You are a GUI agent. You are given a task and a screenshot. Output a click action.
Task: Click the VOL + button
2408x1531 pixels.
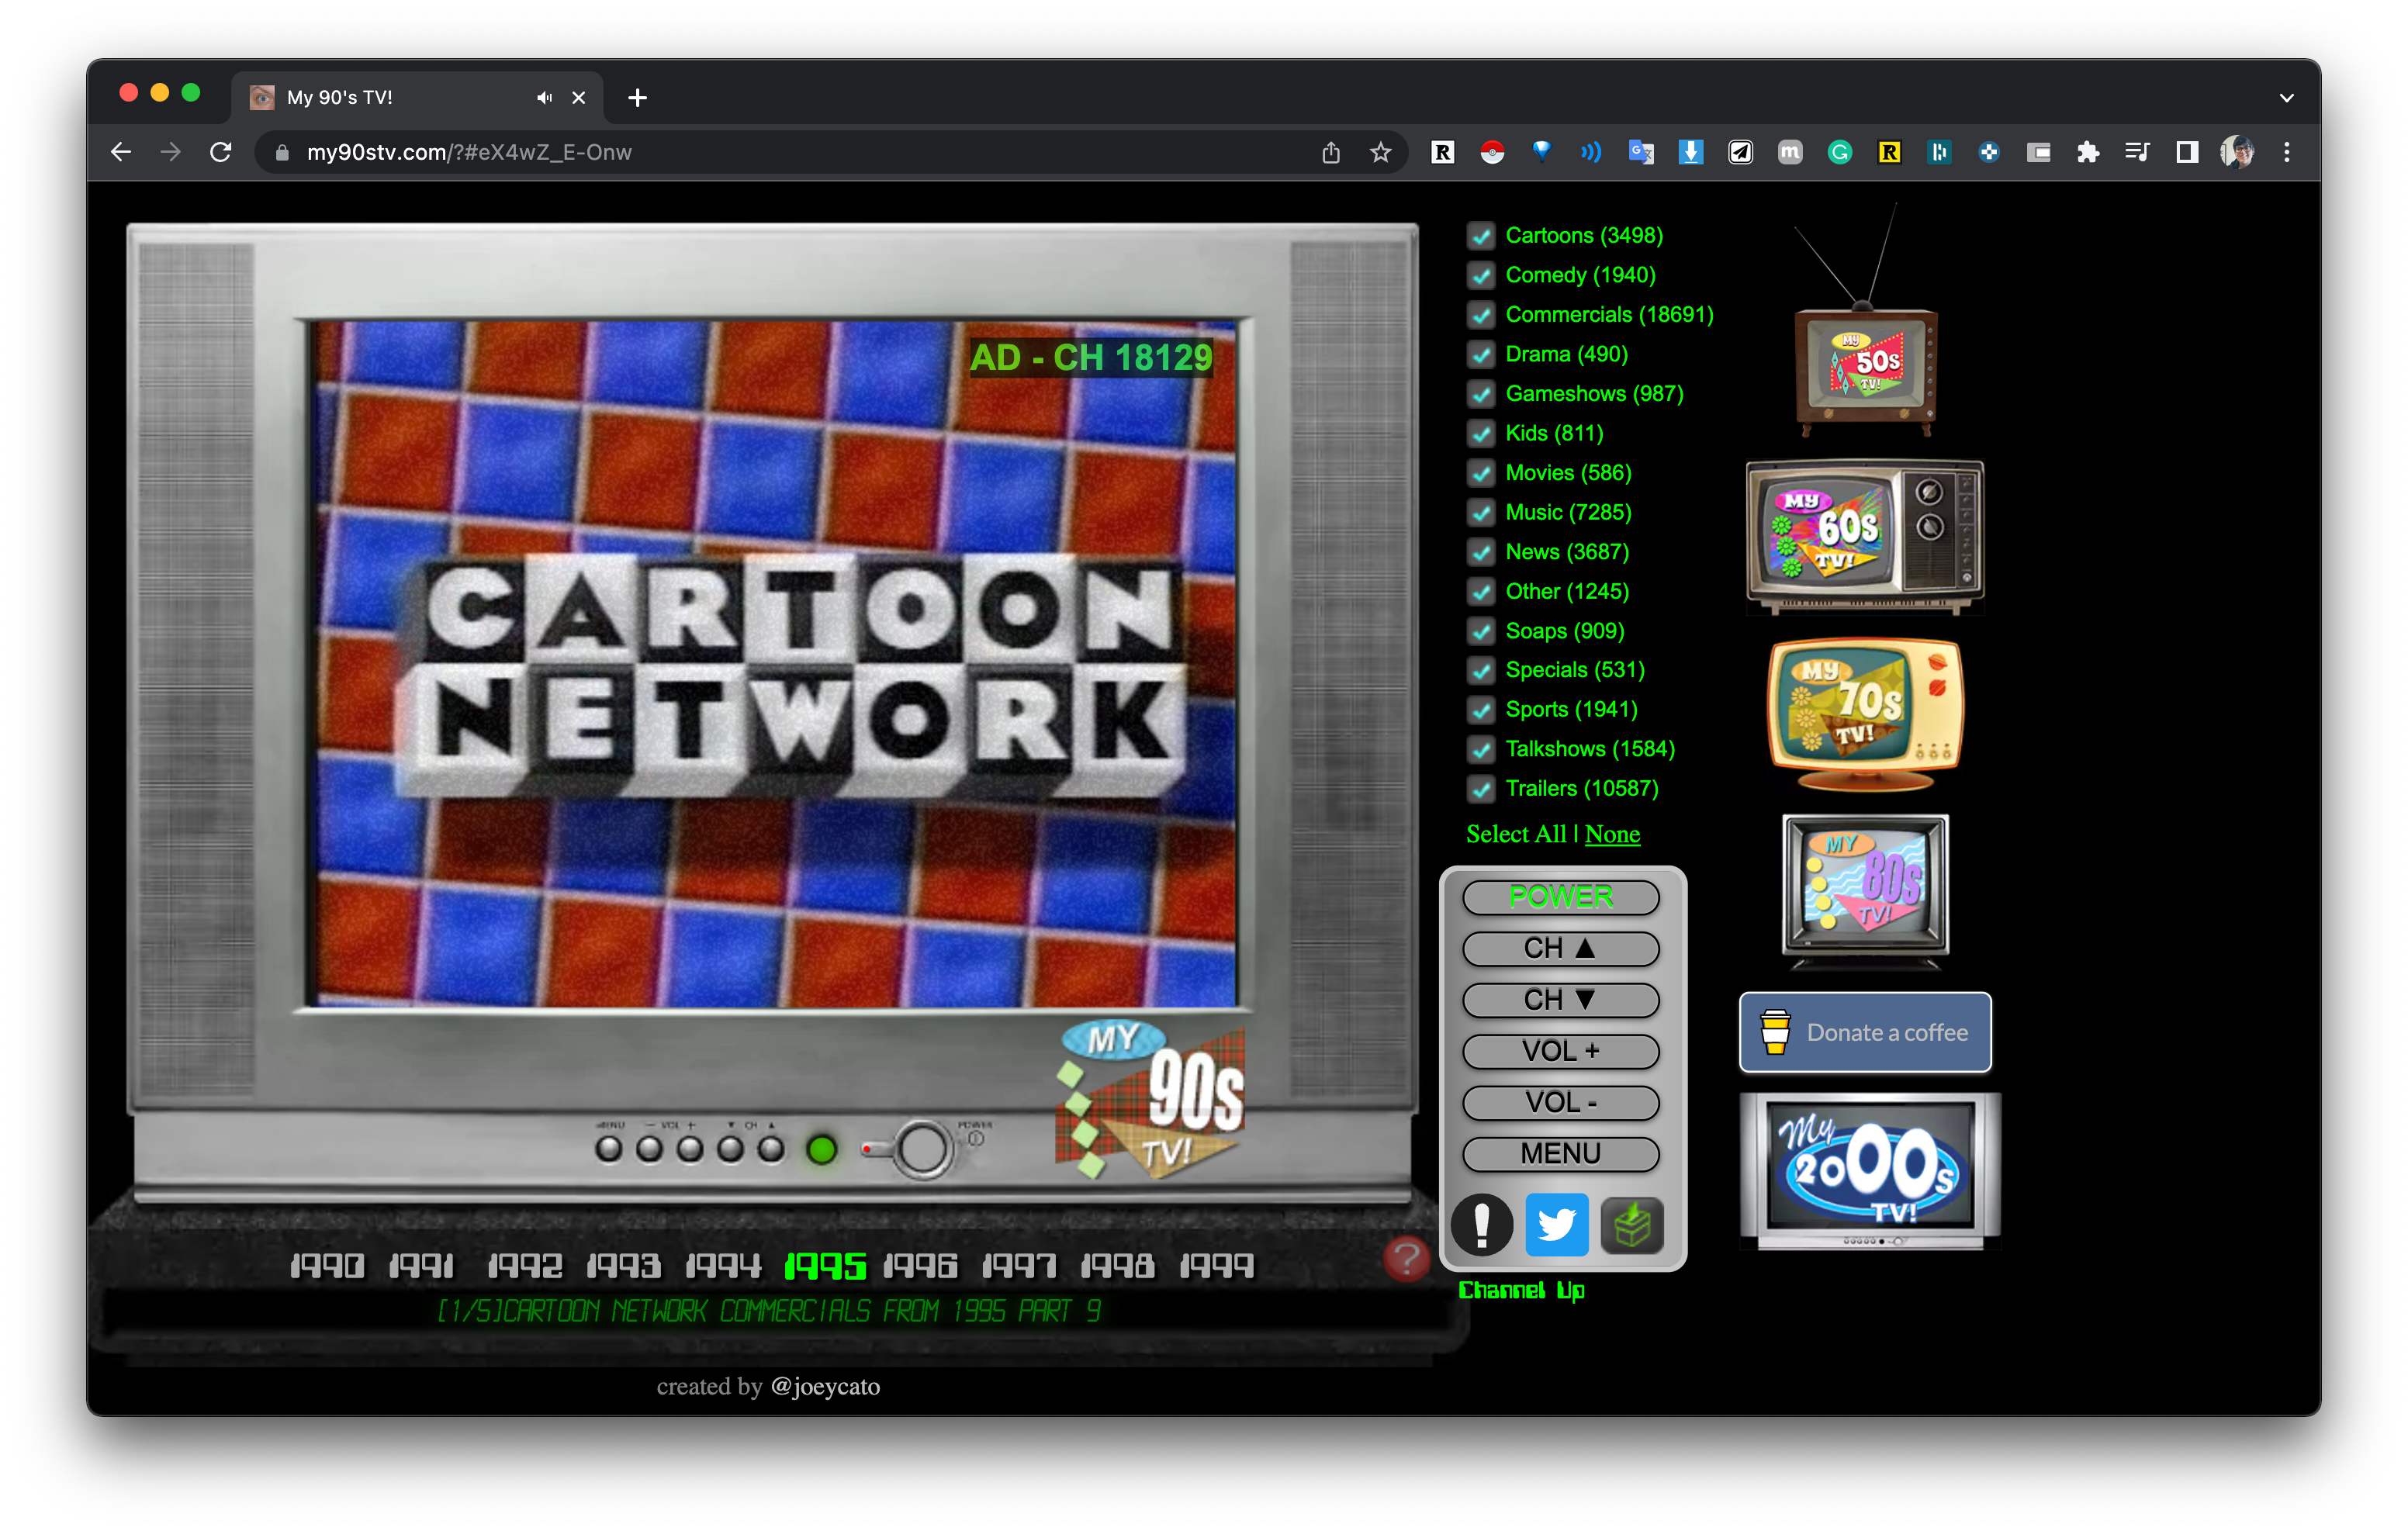[1560, 1051]
